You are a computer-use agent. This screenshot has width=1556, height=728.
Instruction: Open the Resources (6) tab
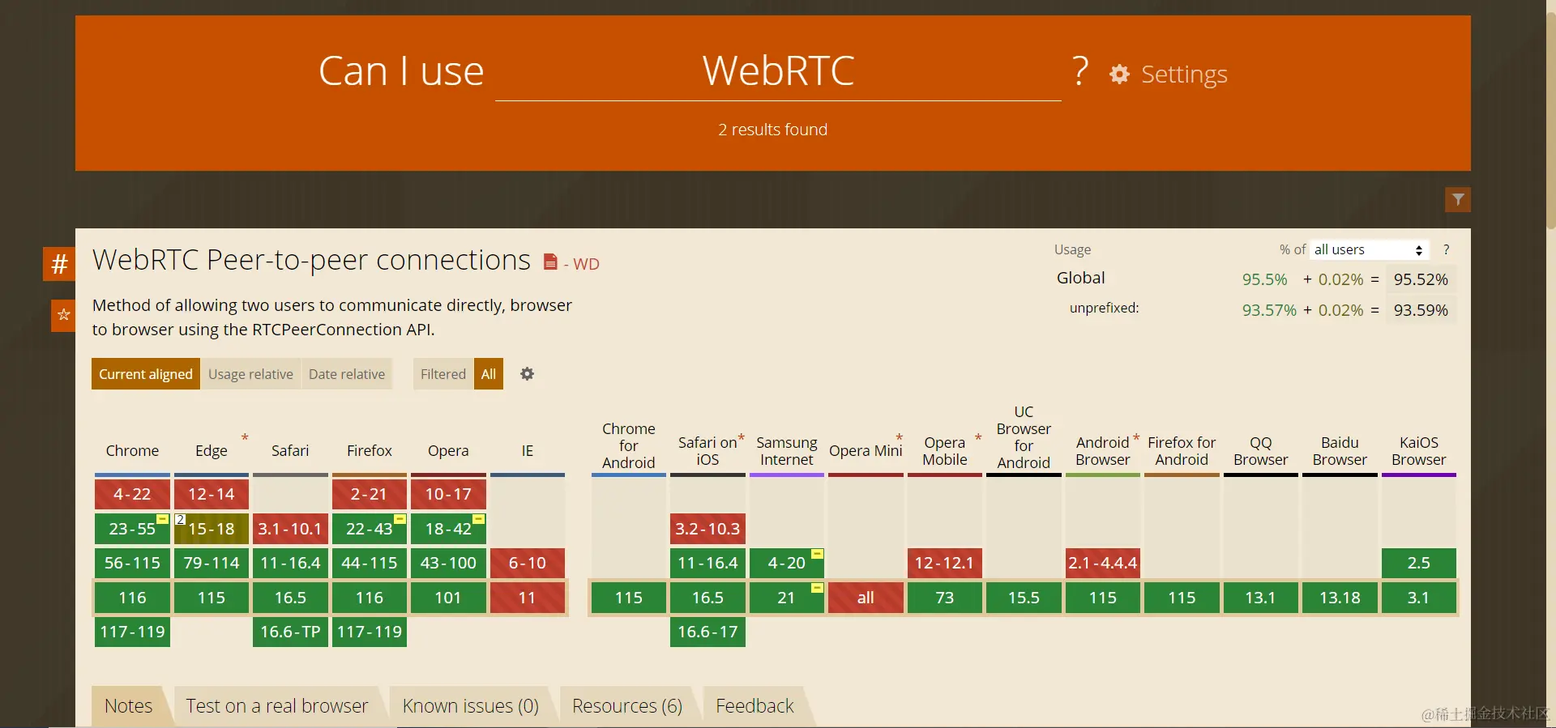(627, 706)
